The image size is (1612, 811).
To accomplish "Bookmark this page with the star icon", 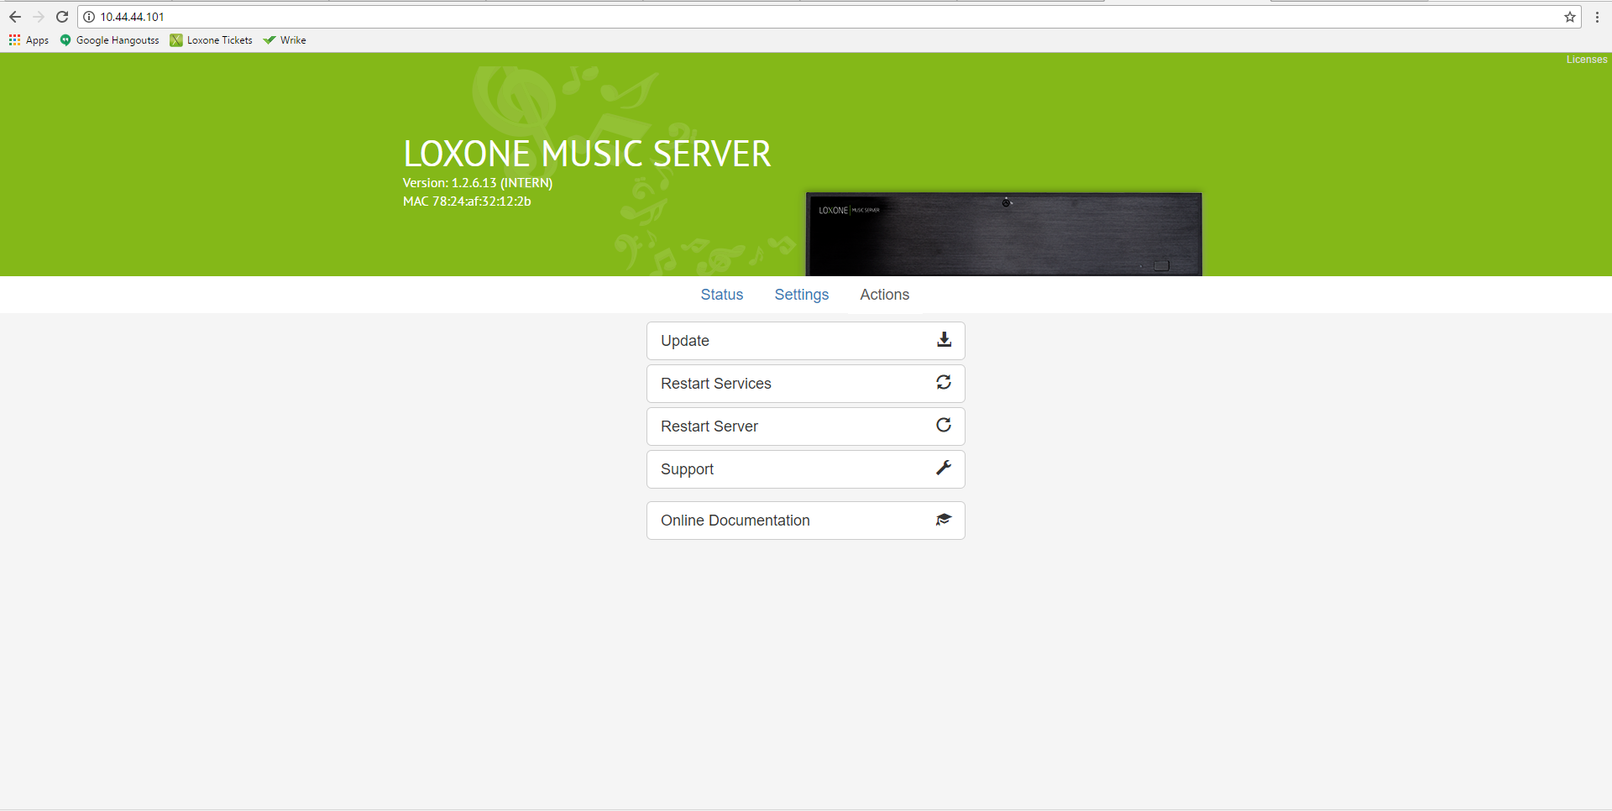I will tap(1569, 17).
